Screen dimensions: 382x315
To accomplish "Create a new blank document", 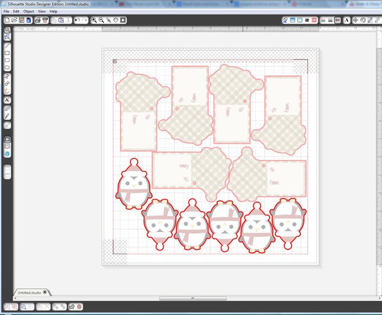I will point(7,20).
